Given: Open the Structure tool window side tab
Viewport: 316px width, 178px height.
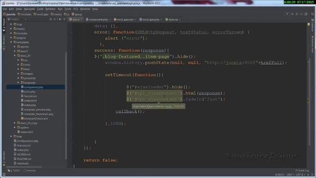Looking at the screenshot, I should pos(3,43).
